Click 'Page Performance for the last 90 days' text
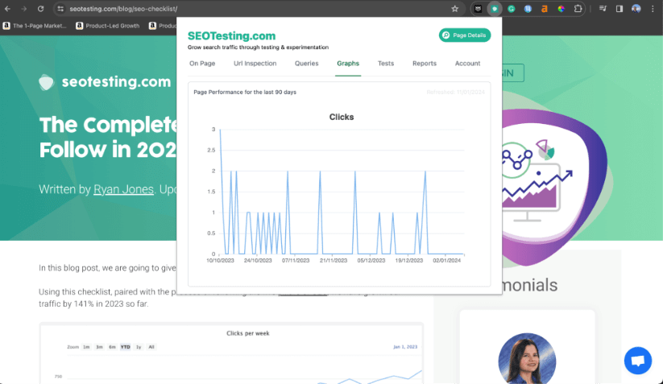Viewport: 663px width, 384px height. [x=245, y=92]
